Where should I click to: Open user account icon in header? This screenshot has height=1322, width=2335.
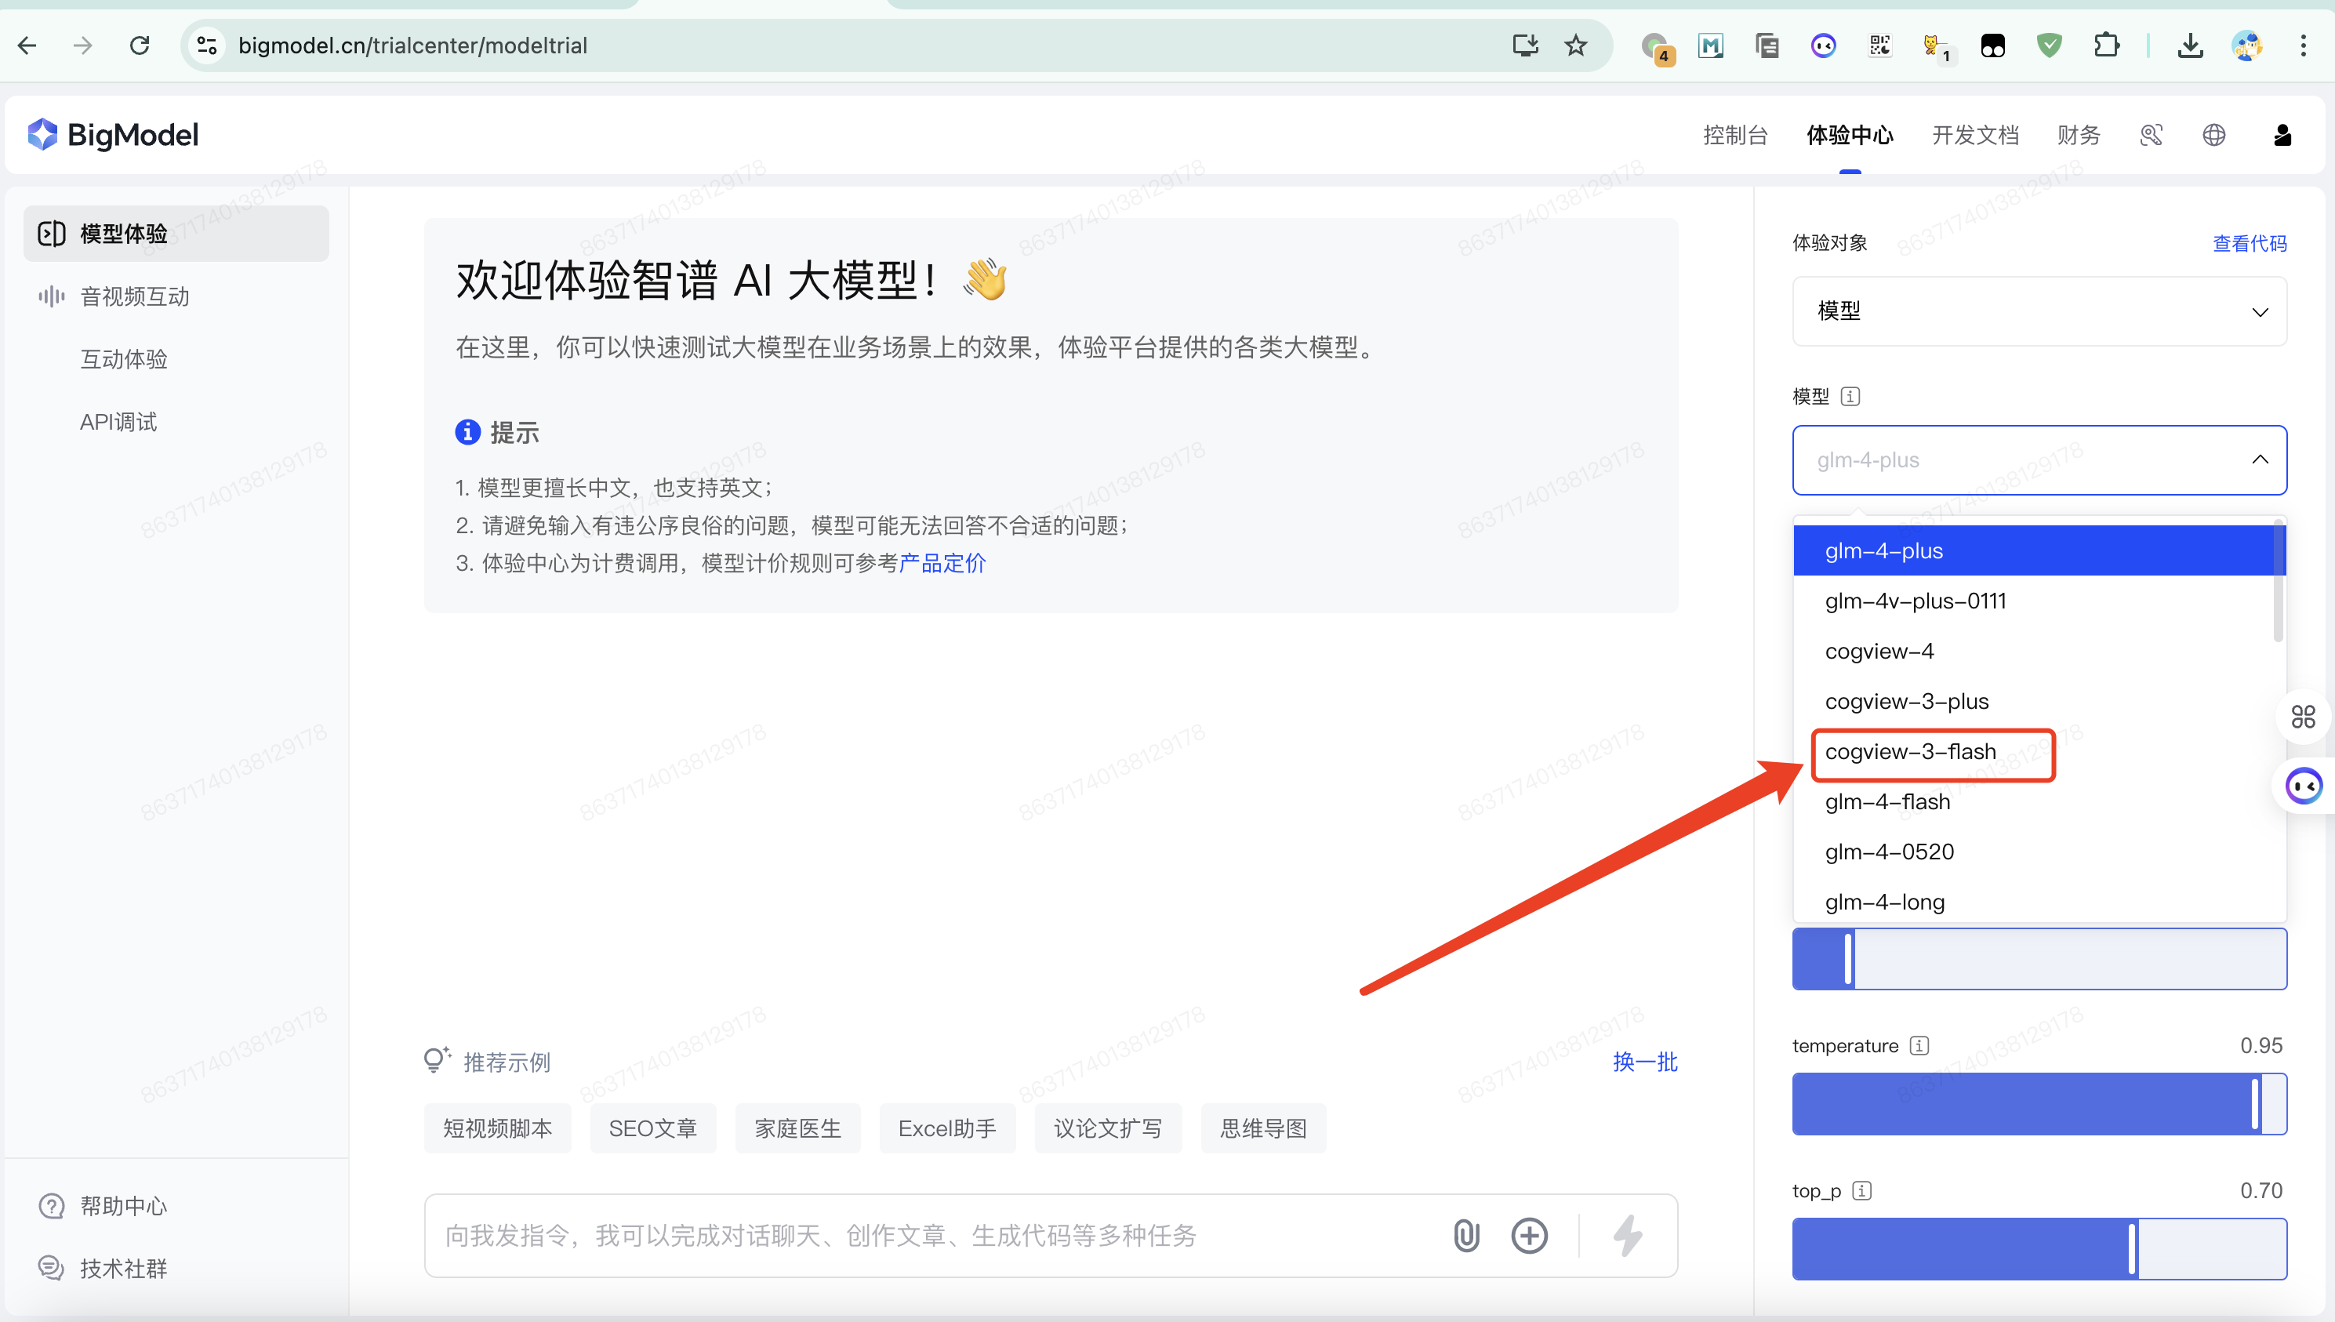pos(2282,136)
